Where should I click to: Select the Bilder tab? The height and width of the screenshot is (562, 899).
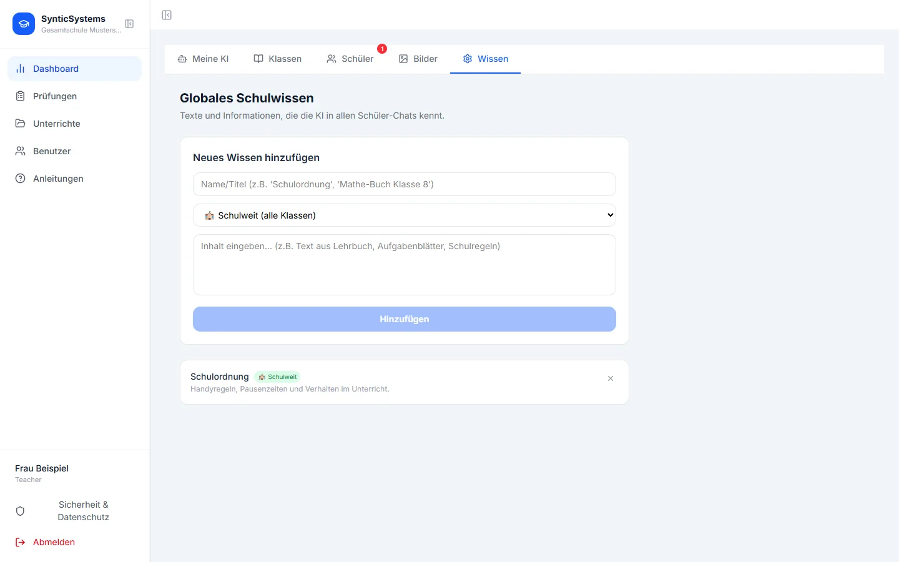[x=418, y=59]
